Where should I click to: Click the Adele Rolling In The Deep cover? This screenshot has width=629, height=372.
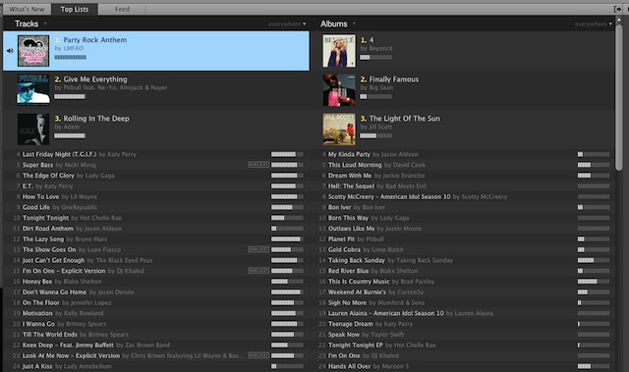tap(33, 129)
